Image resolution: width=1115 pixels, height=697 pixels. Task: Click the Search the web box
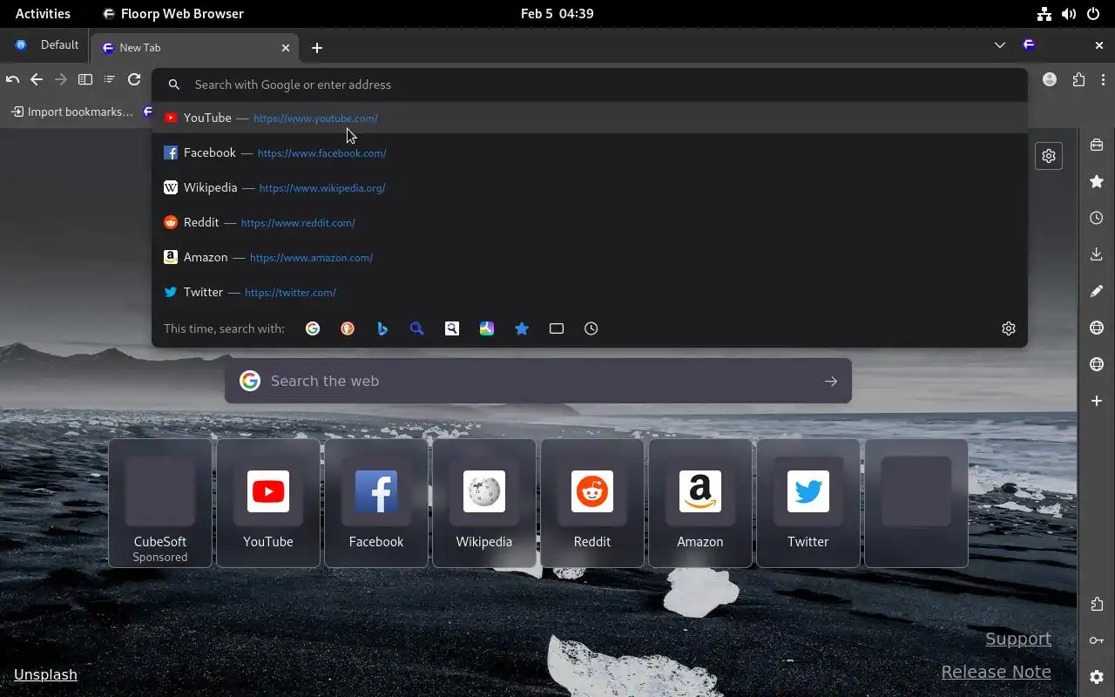pos(537,381)
